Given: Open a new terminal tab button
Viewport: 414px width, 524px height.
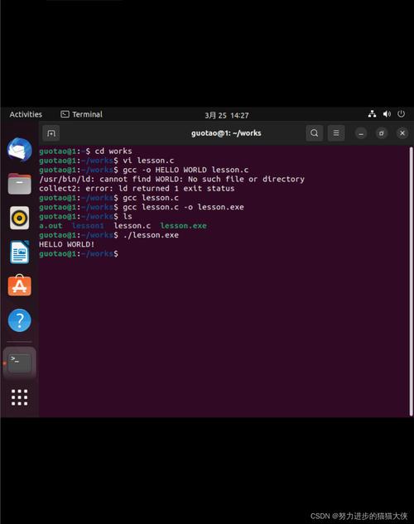Looking at the screenshot, I should pyautogui.click(x=51, y=133).
